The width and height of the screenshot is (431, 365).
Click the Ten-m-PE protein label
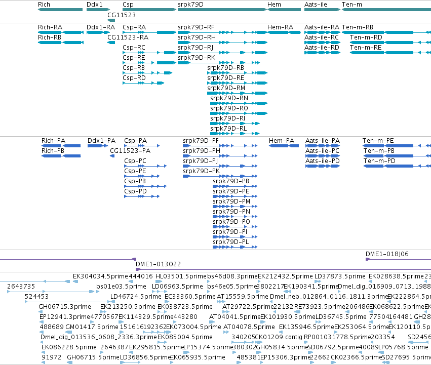[378, 141]
